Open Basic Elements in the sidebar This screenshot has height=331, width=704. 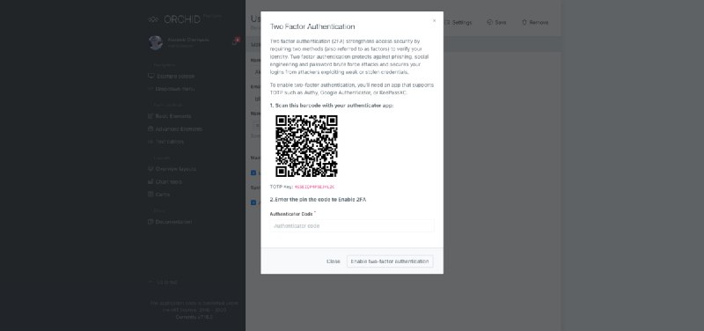(x=173, y=116)
